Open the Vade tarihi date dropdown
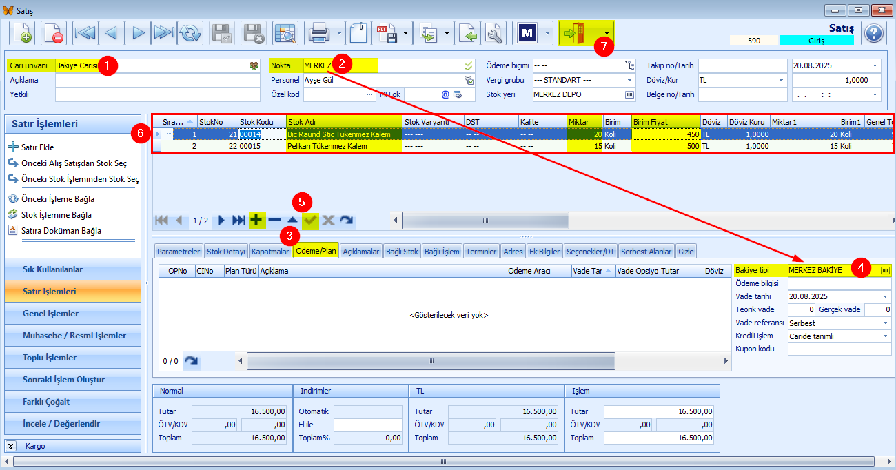Image resolution: width=896 pixels, height=470 pixels. pos(886,296)
